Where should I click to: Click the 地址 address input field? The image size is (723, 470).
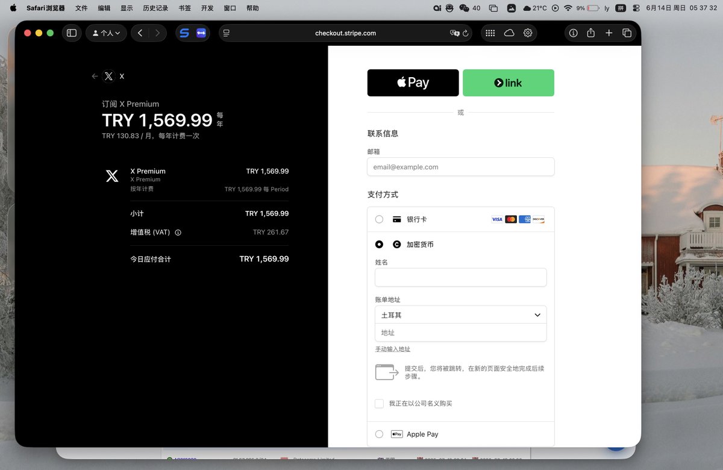461,333
